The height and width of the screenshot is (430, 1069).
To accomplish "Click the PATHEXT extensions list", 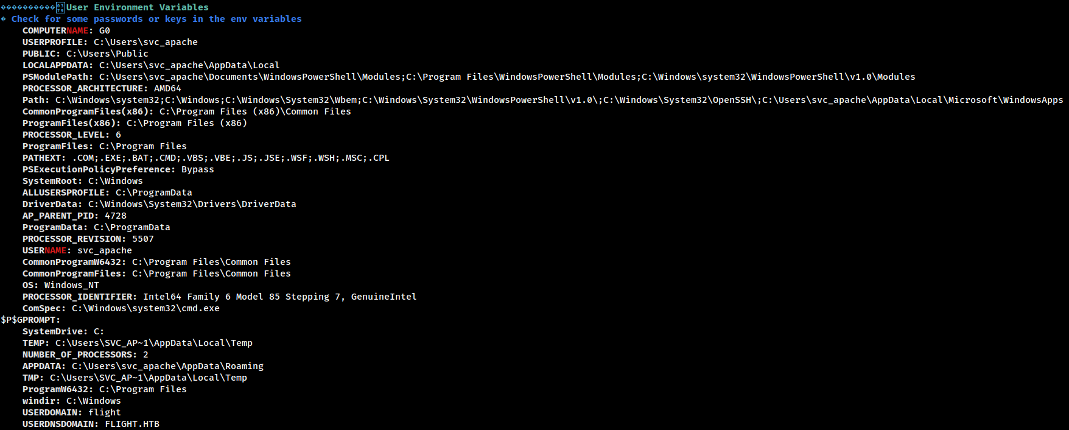I will pyautogui.click(x=231, y=158).
